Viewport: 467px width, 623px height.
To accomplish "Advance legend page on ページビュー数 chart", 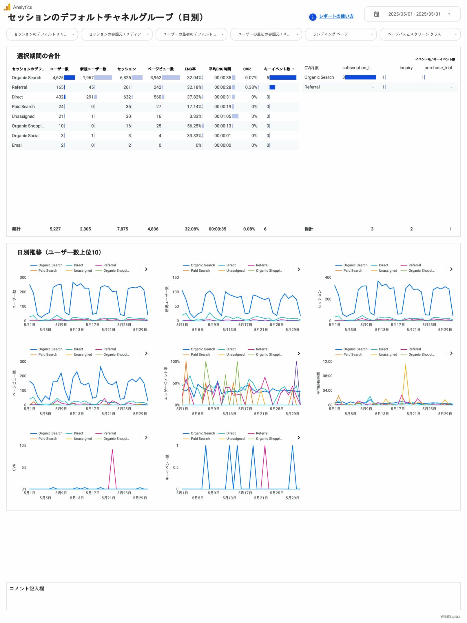I will pos(146,354).
